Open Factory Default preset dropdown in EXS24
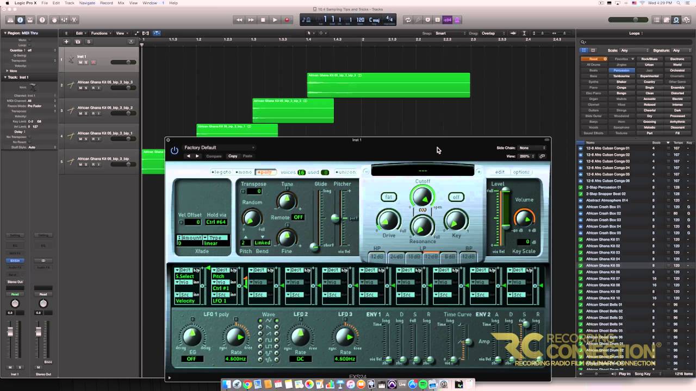696x391 pixels. coord(219,148)
